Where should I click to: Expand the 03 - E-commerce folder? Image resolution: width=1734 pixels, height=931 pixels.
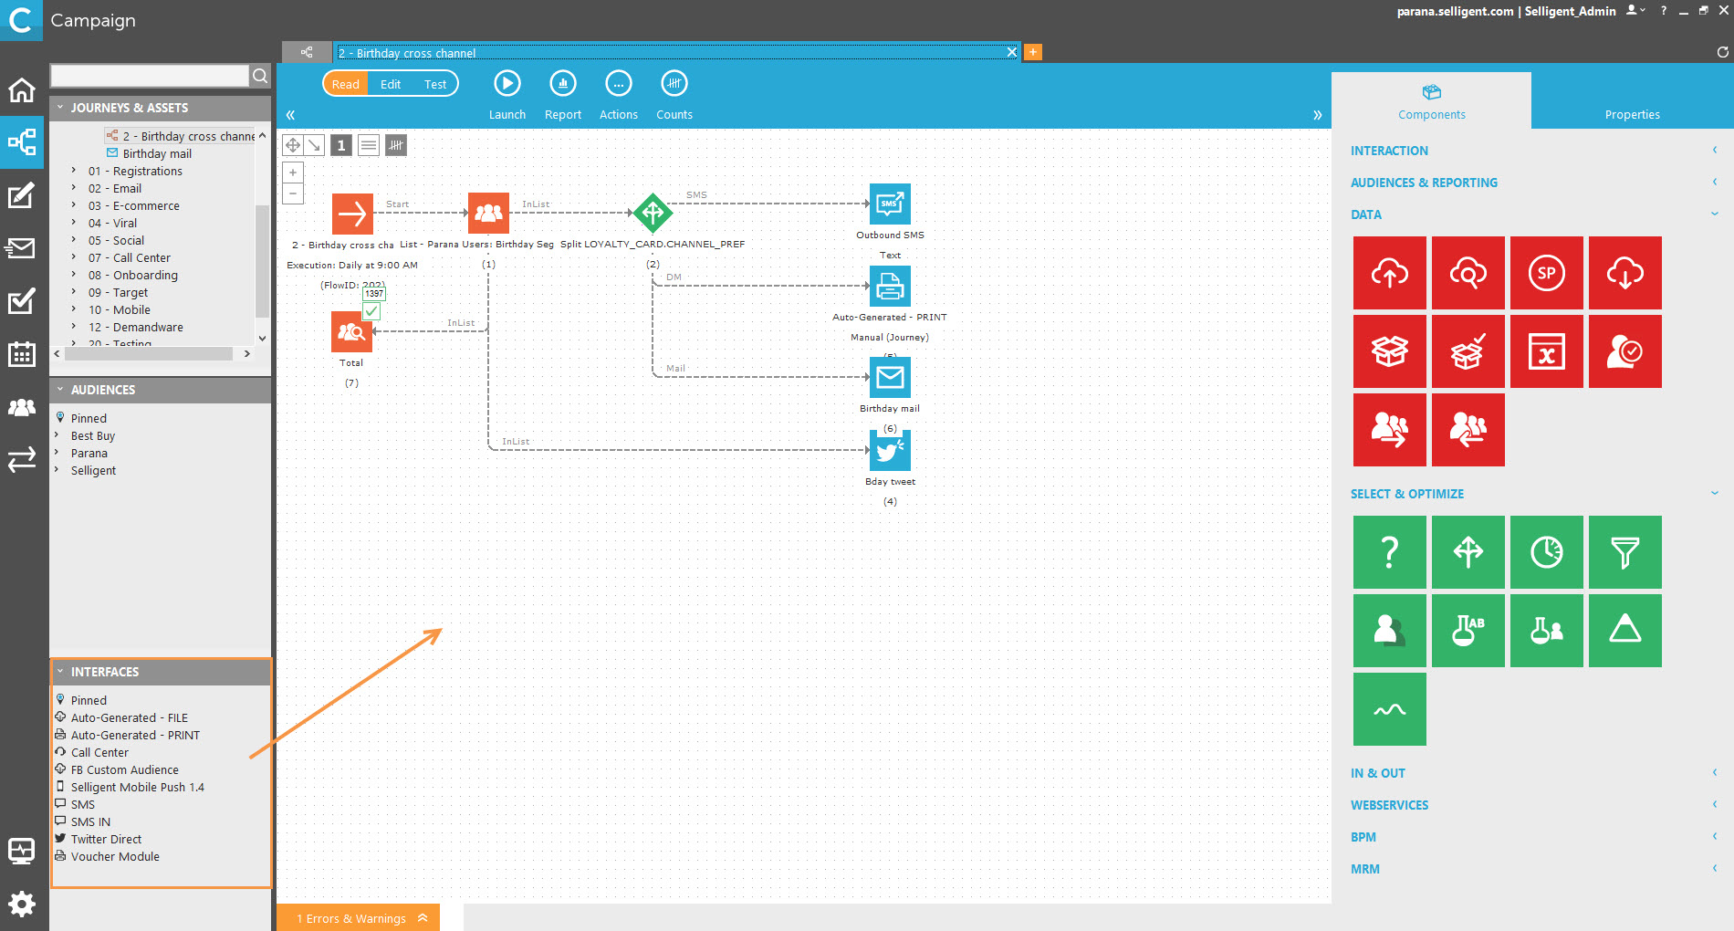point(74,205)
